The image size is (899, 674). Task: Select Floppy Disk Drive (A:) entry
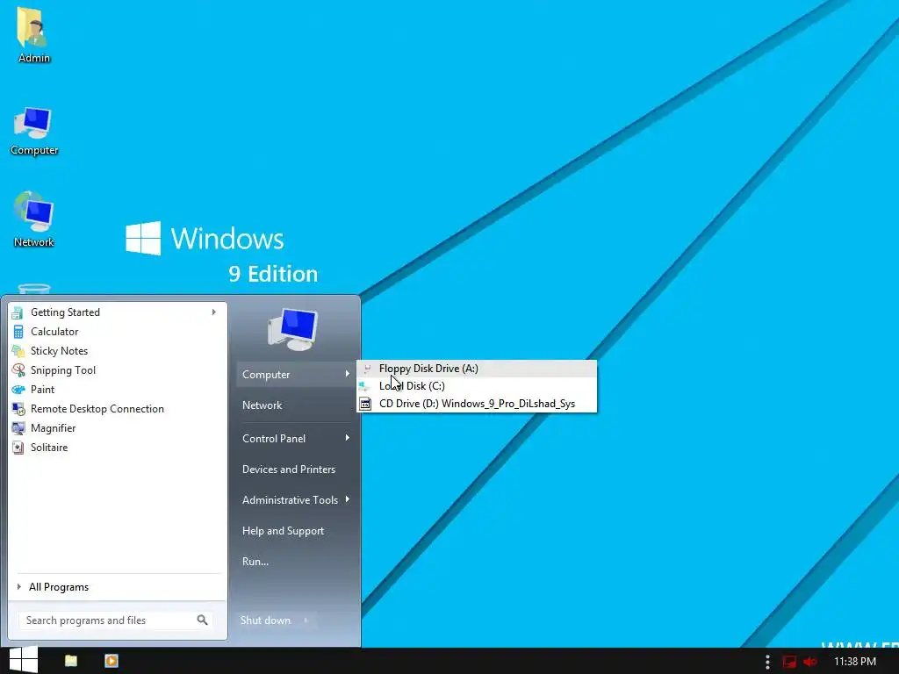point(477,369)
